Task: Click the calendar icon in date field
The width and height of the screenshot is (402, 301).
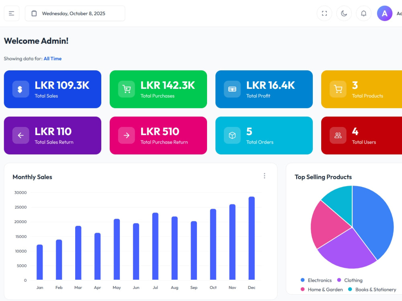Action: tap(34, 13)
